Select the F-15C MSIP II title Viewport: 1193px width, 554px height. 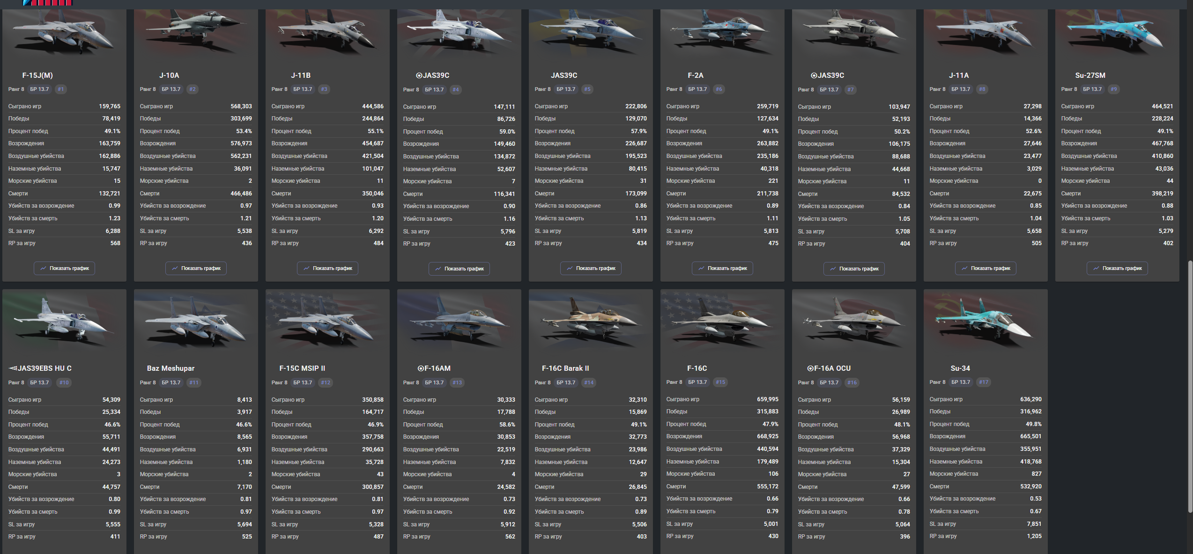[302, 368]
